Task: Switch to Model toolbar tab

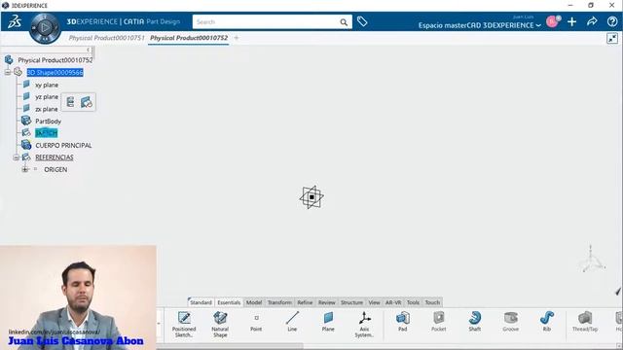Action: coord(254,302)
